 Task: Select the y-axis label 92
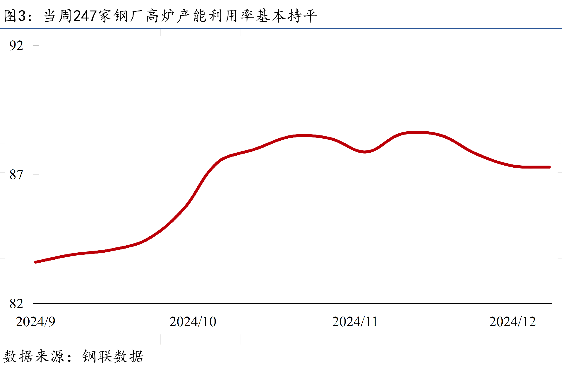tap(16, 46)
